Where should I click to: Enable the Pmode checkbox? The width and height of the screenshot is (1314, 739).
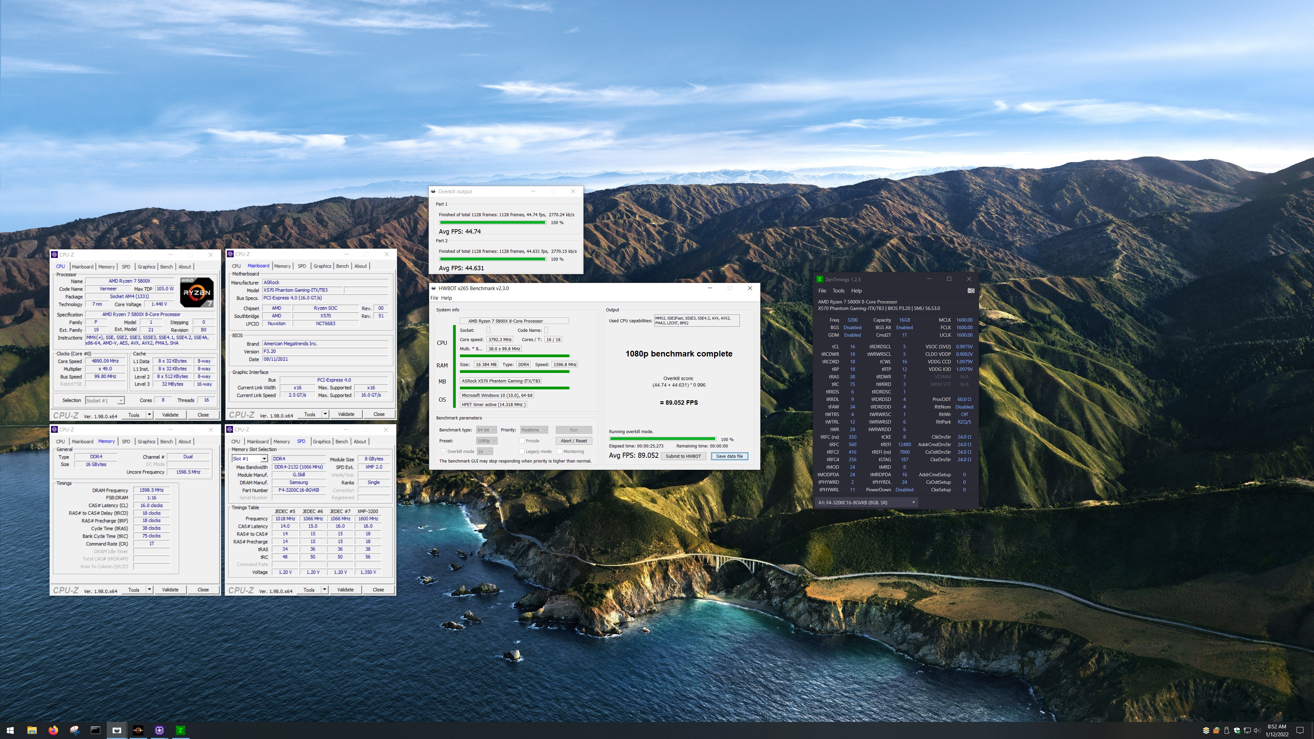point(521,441)
